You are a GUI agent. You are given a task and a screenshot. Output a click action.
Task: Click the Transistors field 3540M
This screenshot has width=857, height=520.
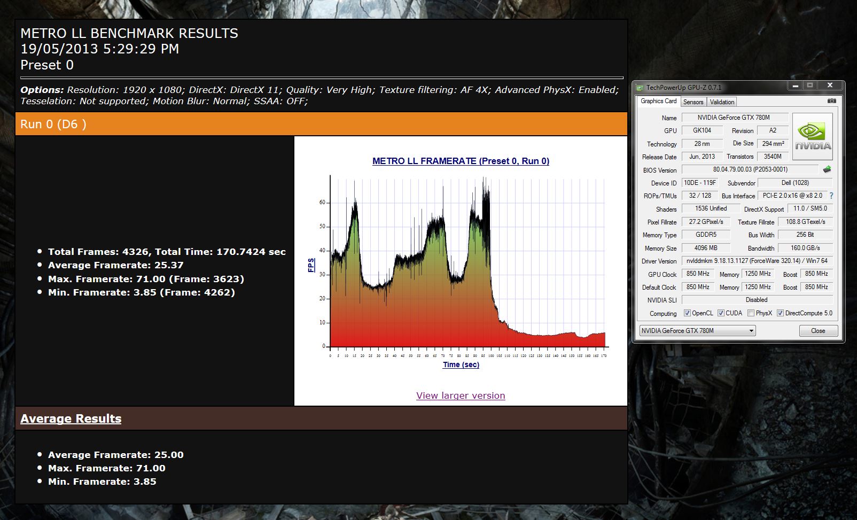point(773,157)
